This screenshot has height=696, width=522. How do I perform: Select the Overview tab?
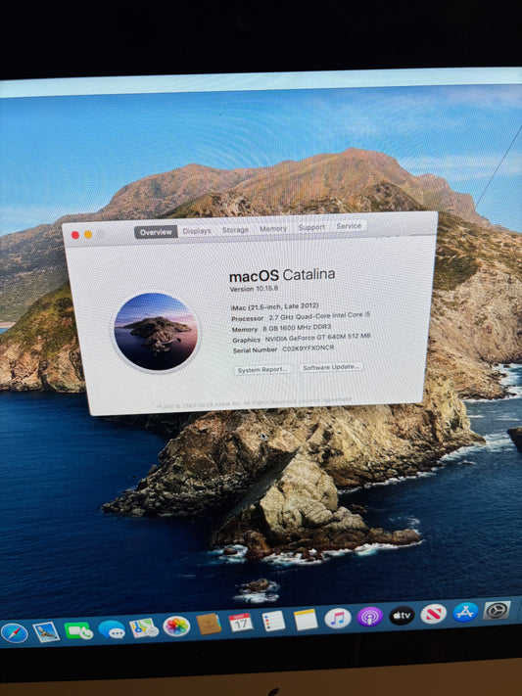(x=156, y=232)
